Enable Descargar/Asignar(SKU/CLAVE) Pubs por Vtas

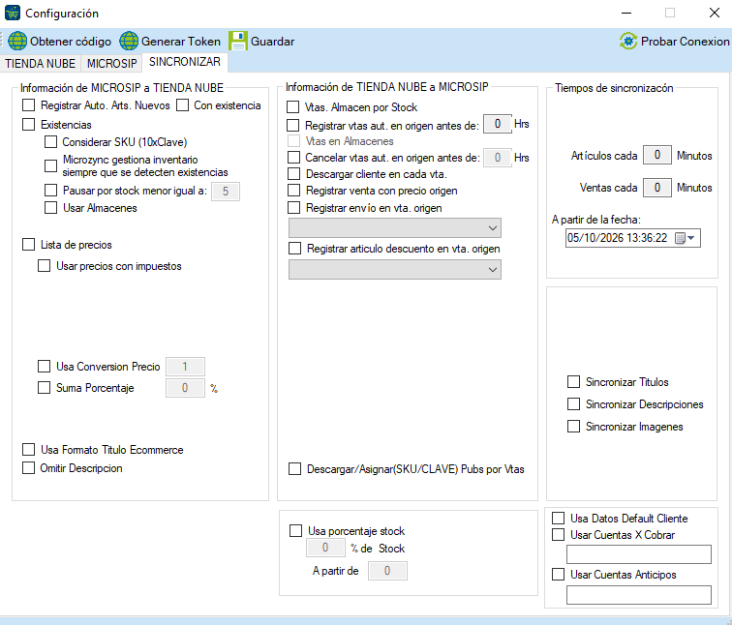coord(294,468)
